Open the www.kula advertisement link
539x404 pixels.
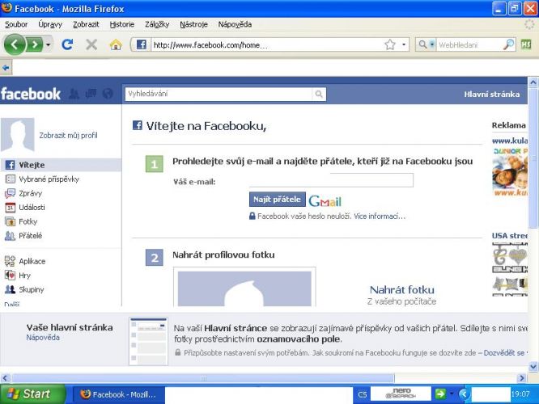click(x=509, y=141)
